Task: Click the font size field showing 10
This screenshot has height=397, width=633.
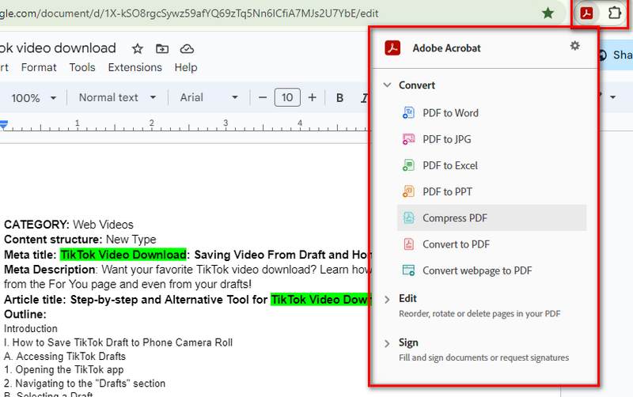Action: click(x=287, y=97)
